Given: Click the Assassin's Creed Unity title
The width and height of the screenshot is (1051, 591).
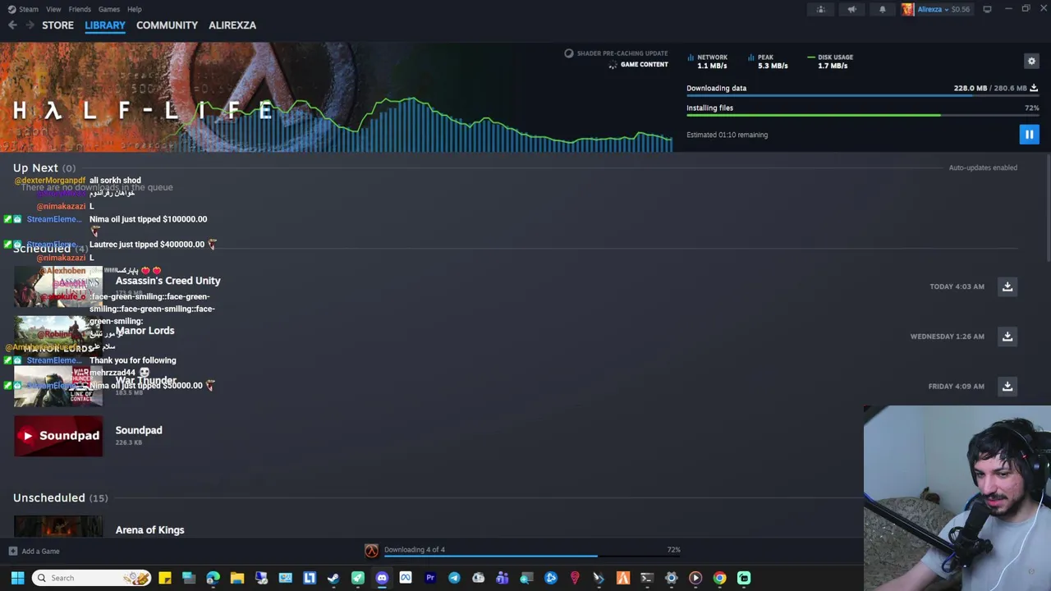Looking at the screenshot, I should (x=168, y=281).
